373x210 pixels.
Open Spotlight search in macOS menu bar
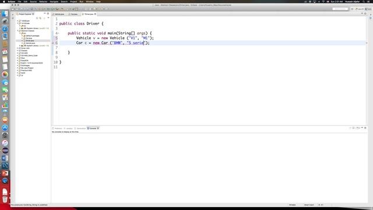pos(364,1)
